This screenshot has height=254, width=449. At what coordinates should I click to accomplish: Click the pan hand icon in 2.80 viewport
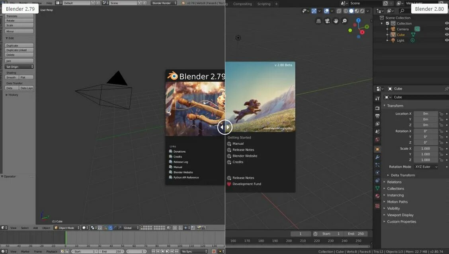[x=336, y=21]
